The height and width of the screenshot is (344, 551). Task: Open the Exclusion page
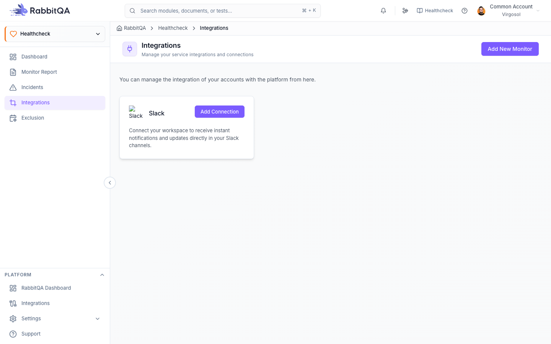coord(55,118)
